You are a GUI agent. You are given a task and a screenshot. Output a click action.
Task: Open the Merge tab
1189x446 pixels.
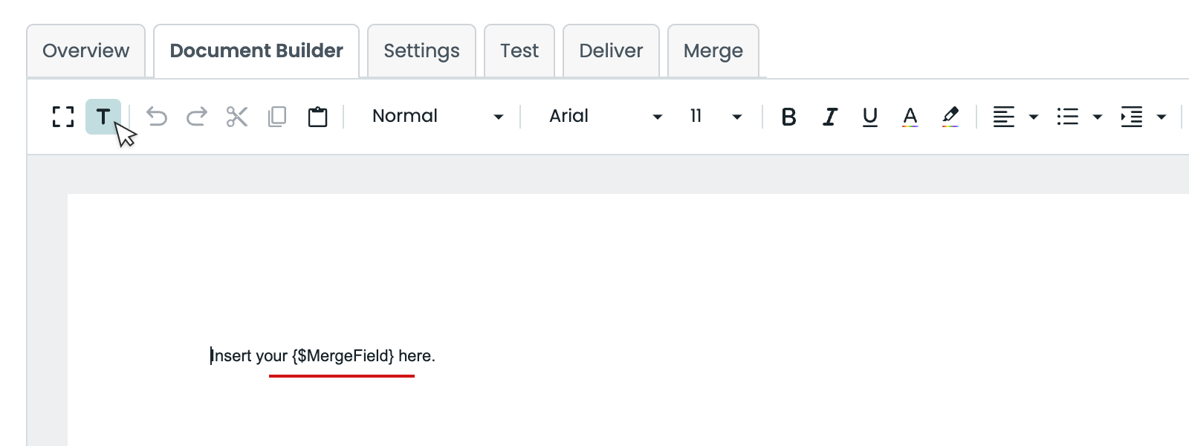click(713, 51)
